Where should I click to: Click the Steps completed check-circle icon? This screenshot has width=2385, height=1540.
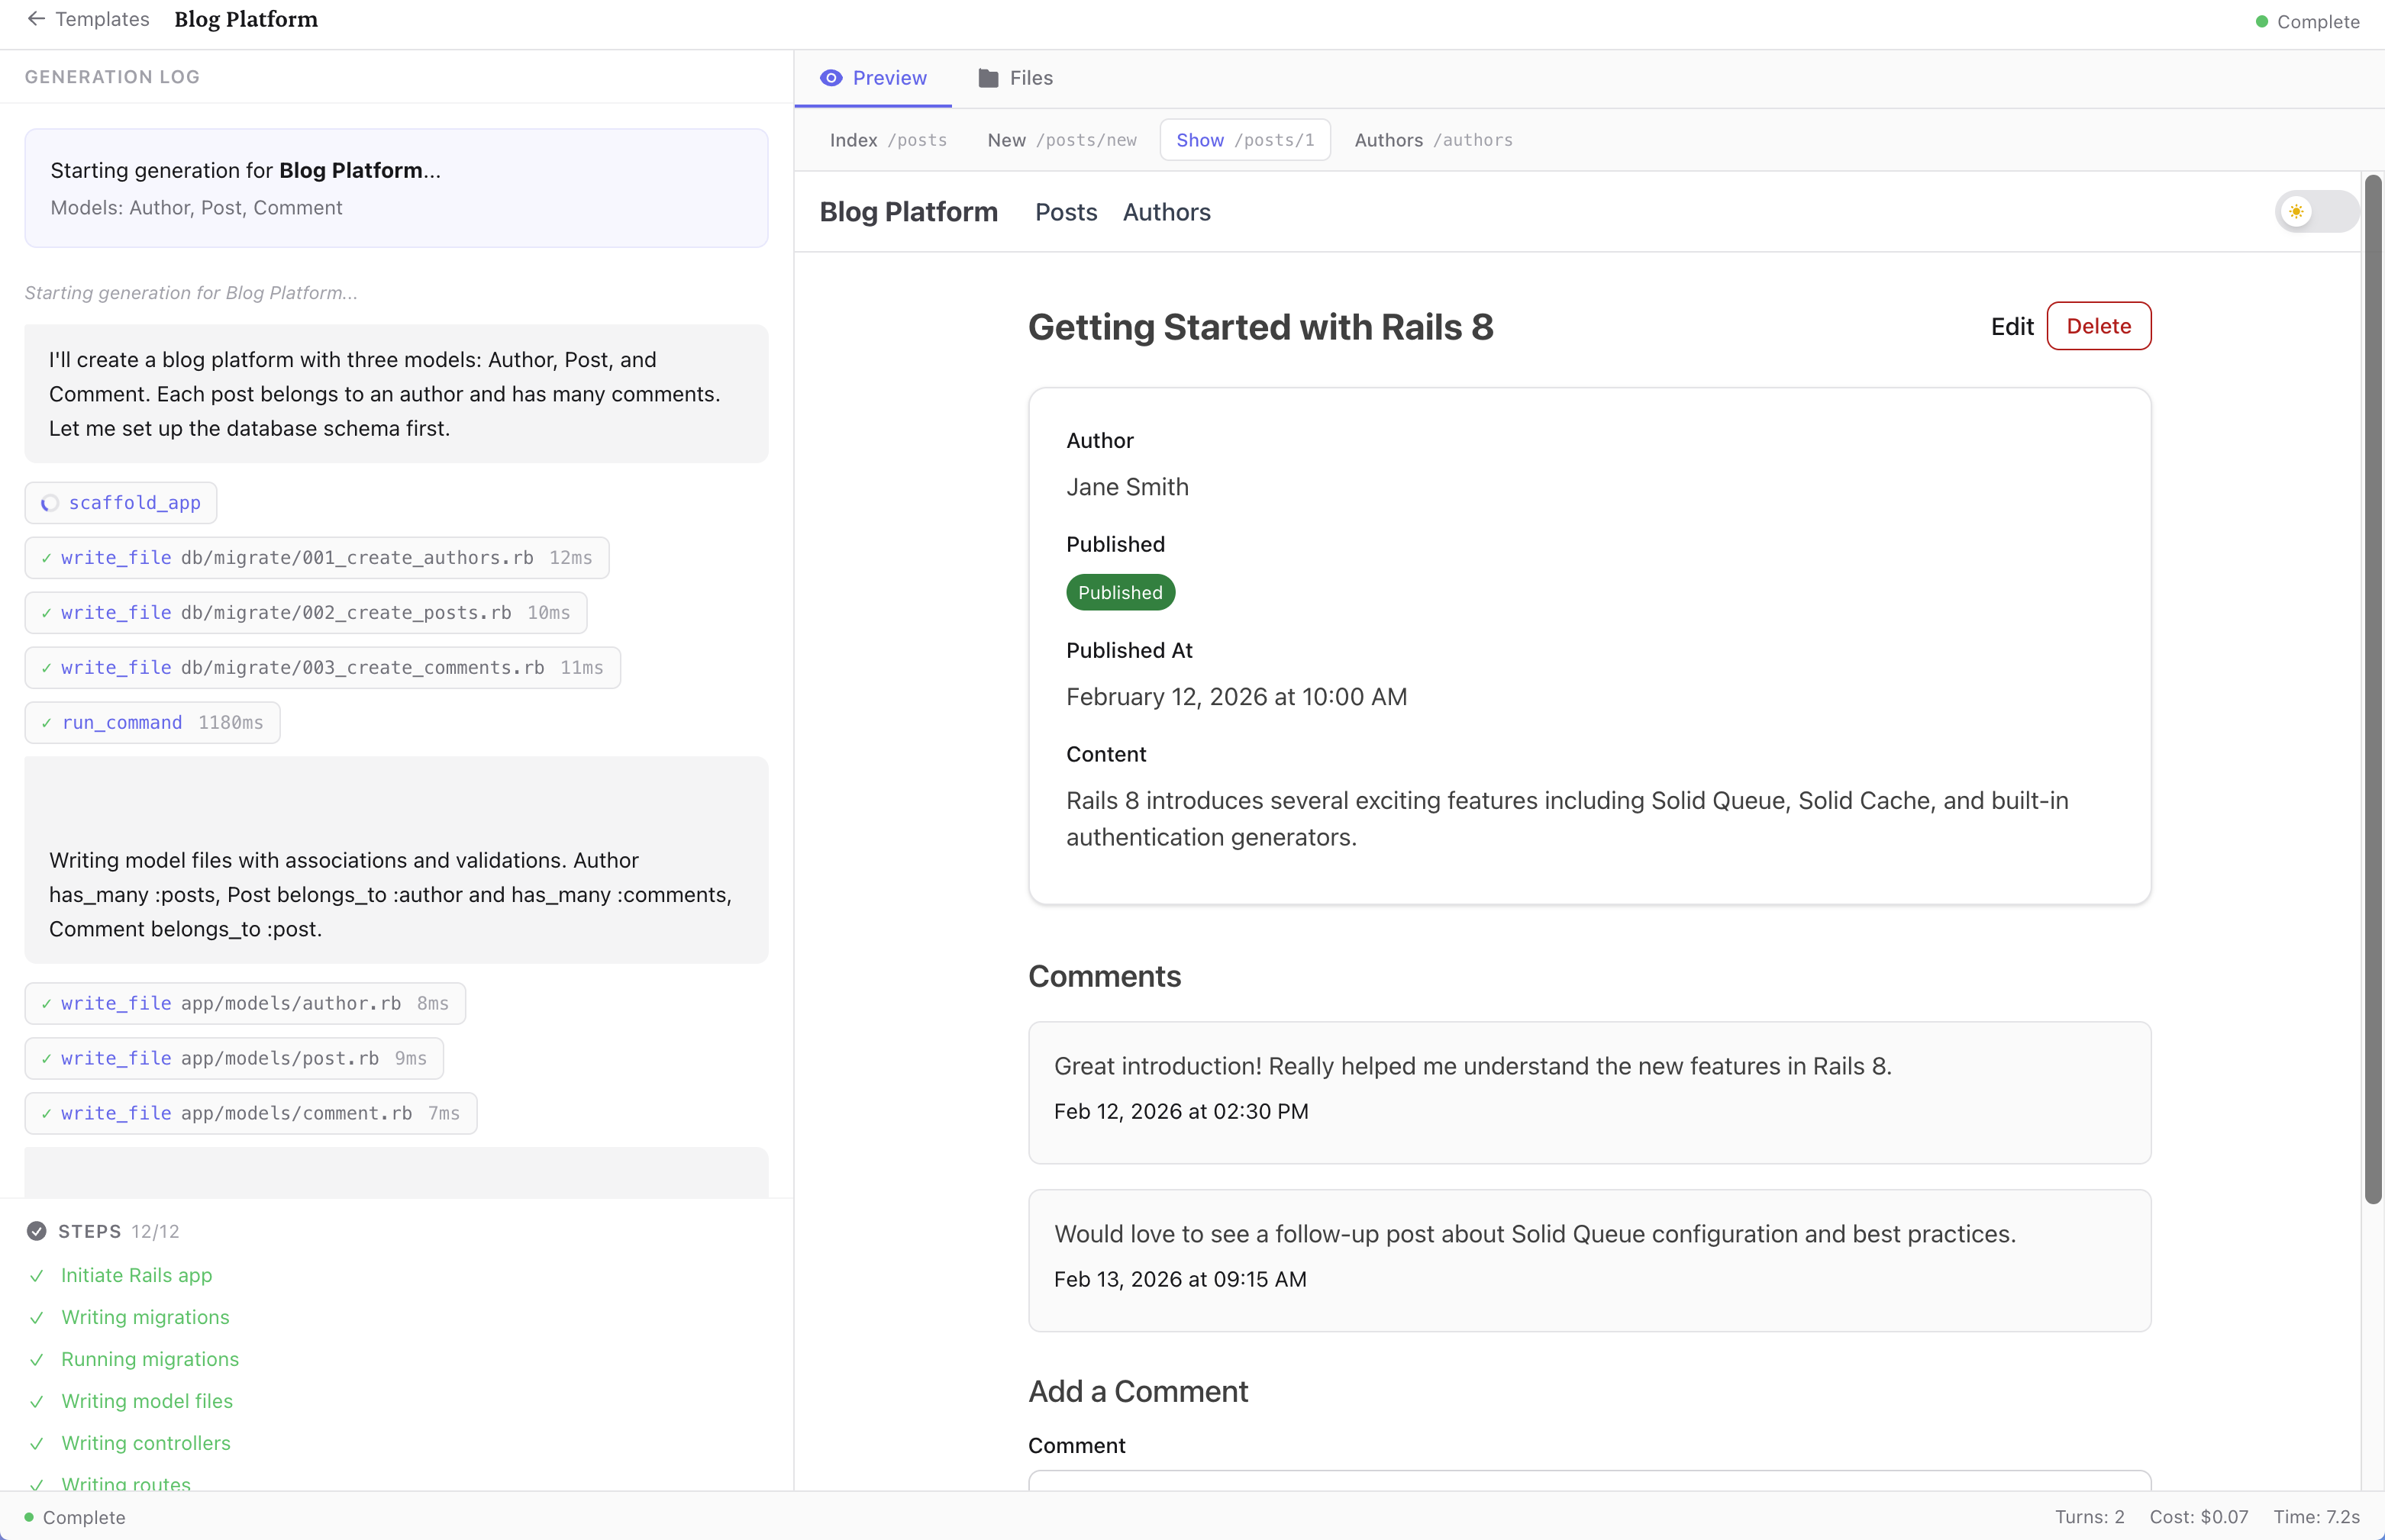click(x=37, y=1231)
